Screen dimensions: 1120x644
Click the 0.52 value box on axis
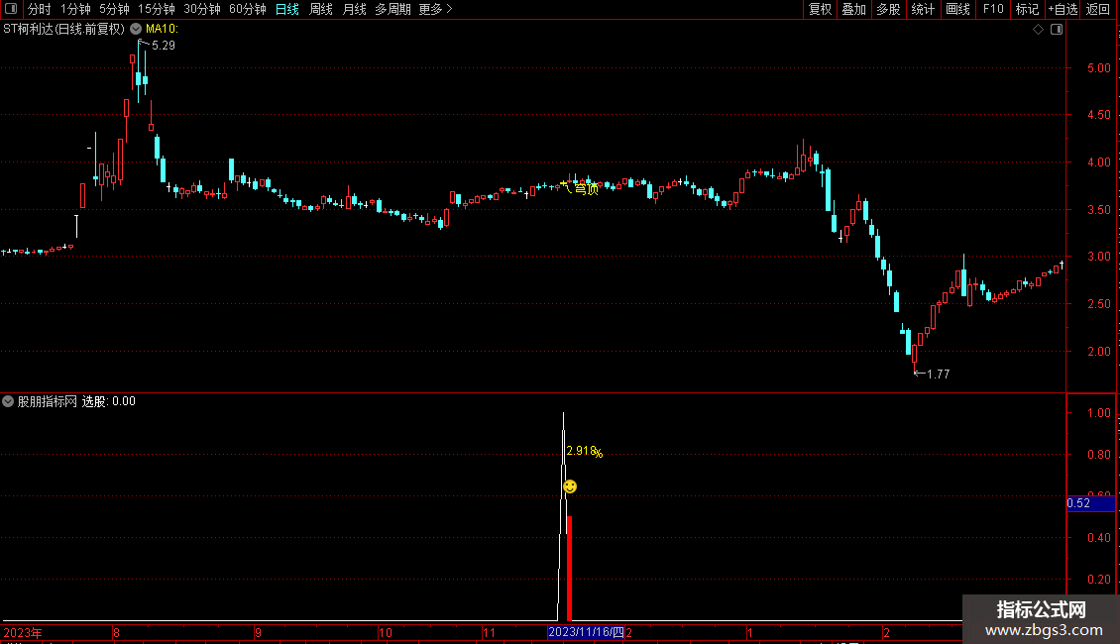[x=1090, y=503]
